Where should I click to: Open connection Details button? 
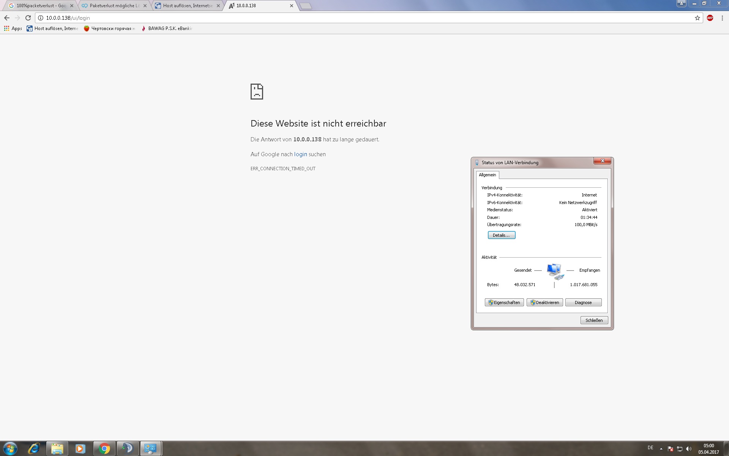click(501, 235)
